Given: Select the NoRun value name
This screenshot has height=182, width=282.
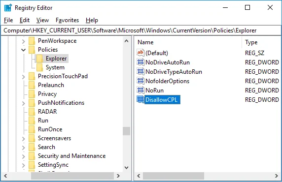Looking at the screenshot, I should pyautogui.click(x=154, y=91).
